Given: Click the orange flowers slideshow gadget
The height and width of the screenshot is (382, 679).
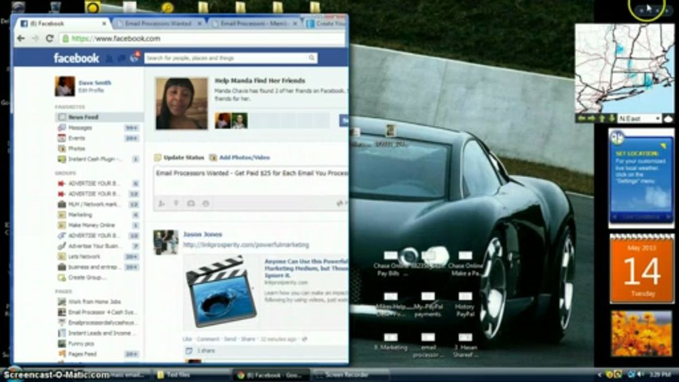Looking at the screenshot, I should [641, 334].
